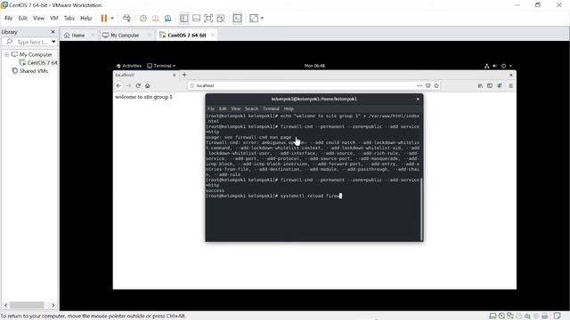The image size is (570, 320).
Task: Click Revert to snapshot toolbar icon
Action: [x=156, y=18]
